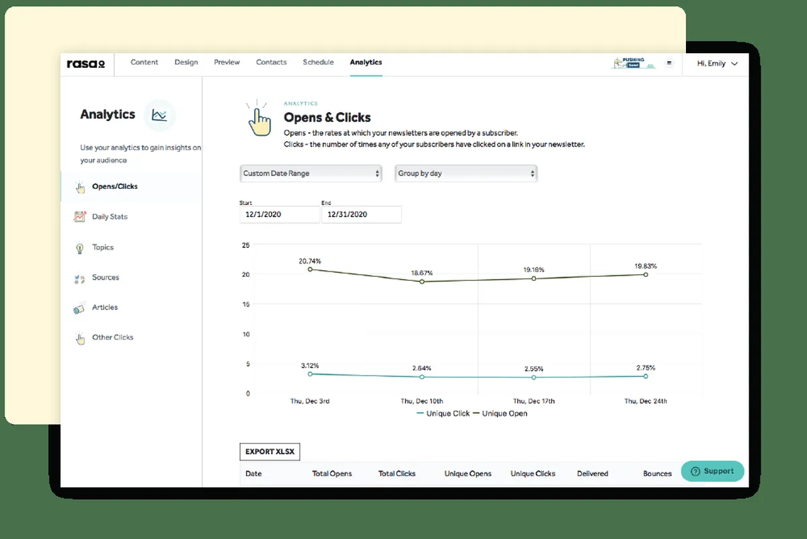This screenshot has width=807, height=539.
Task: Expand the Hi, Emily account menu
Action: pyautogui.click(x=717, y=64)
